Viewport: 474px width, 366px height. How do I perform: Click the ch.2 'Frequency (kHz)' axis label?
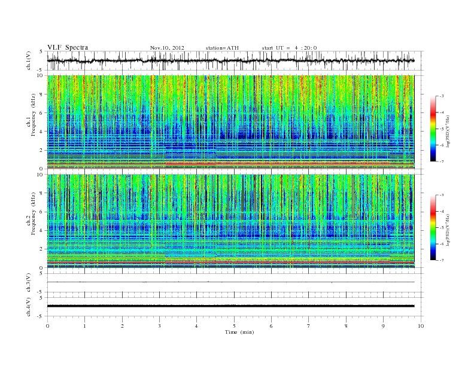[34, 213]
